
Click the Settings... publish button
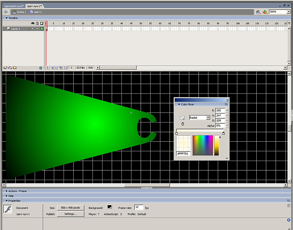[70, 214]
